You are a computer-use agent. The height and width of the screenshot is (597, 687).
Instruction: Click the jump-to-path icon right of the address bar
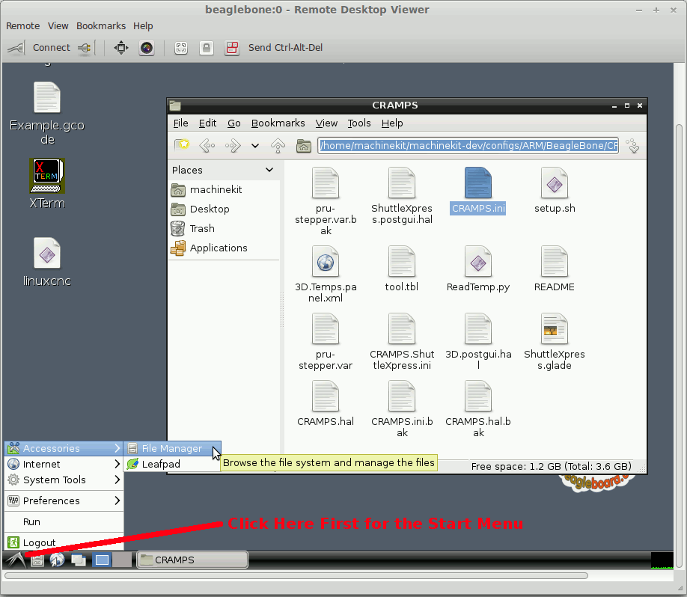(x=633, y=145)
